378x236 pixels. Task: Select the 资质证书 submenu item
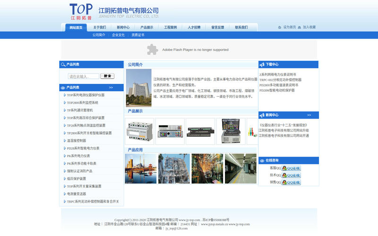[x=138, y=35]
